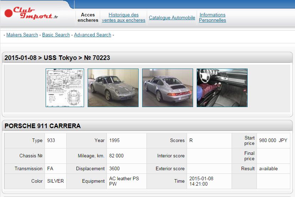Enlarge the auction sheet thumbnail
Screen dimensions: 295x197
(65, 88)
